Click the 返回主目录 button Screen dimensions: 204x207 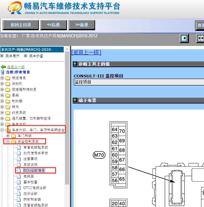tap(20, 25)
